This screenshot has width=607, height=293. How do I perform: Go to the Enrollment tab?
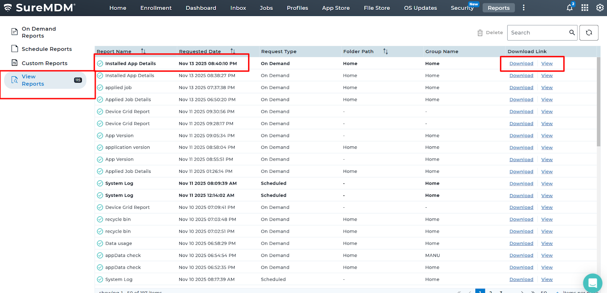coord(156,8)
